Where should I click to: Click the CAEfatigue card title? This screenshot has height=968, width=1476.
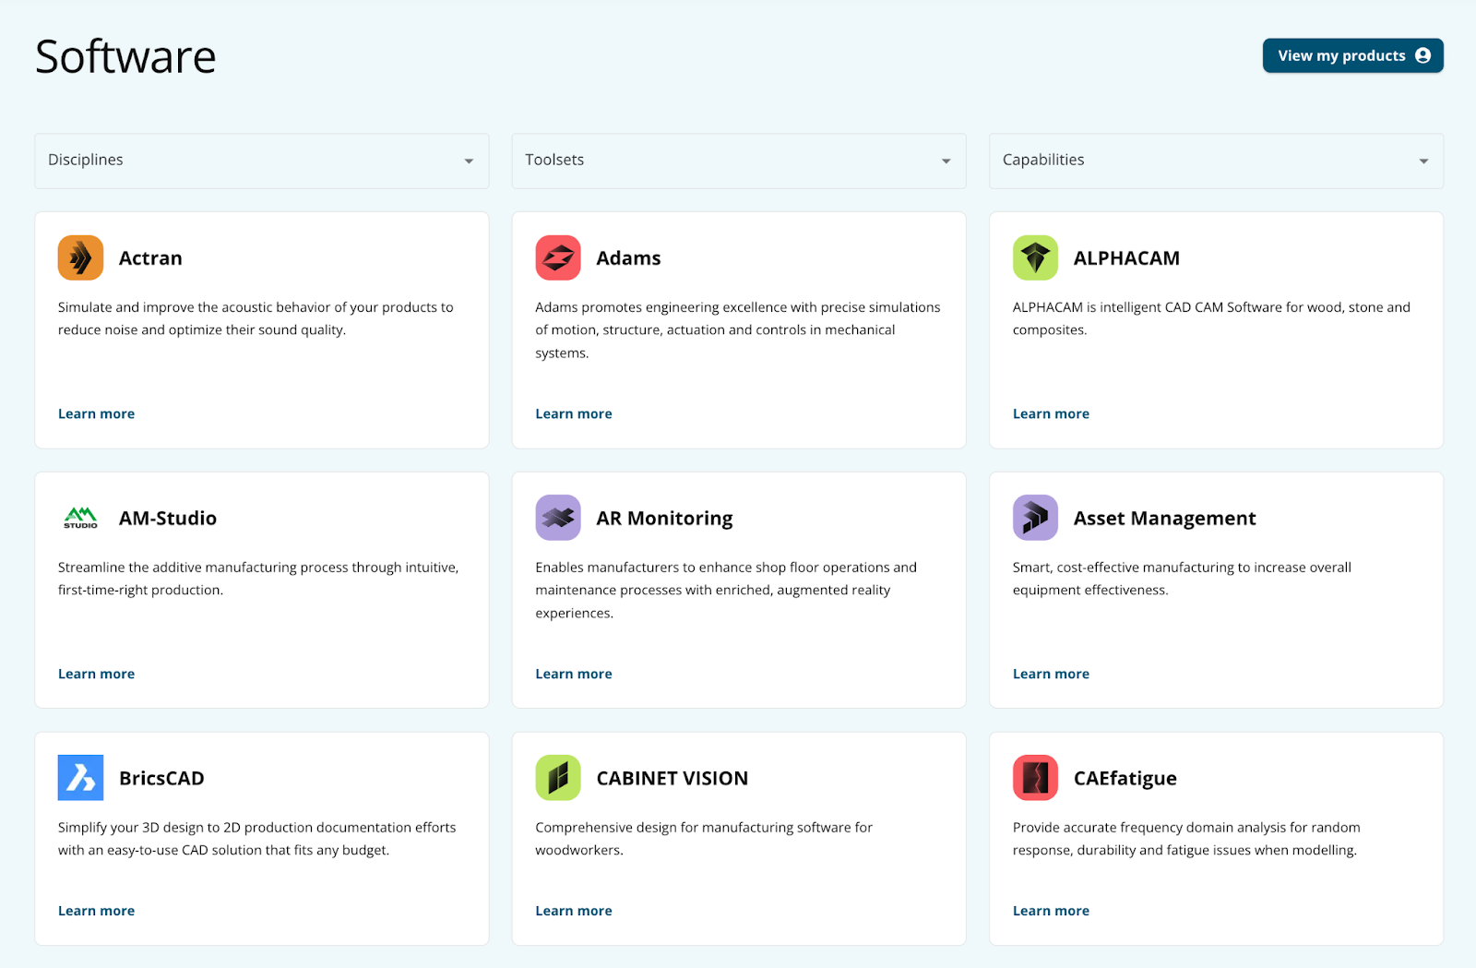point(1125,779)
